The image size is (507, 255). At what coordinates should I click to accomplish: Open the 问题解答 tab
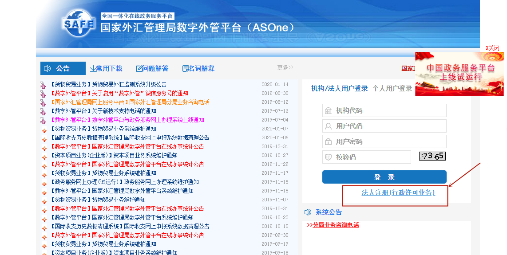click(152, 68)
